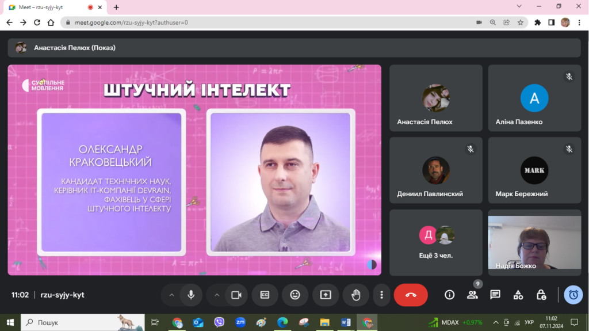Image resolution: width=589 pixels, height=331 pixels.
Task: Open the zoom magnifier icon in address bar
Action: tap(493, 22)
